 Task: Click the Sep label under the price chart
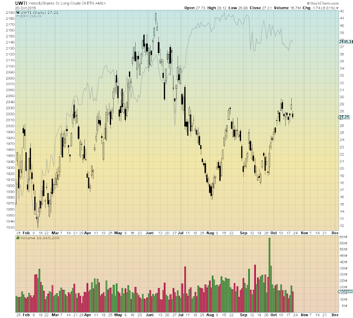point(243,233)
